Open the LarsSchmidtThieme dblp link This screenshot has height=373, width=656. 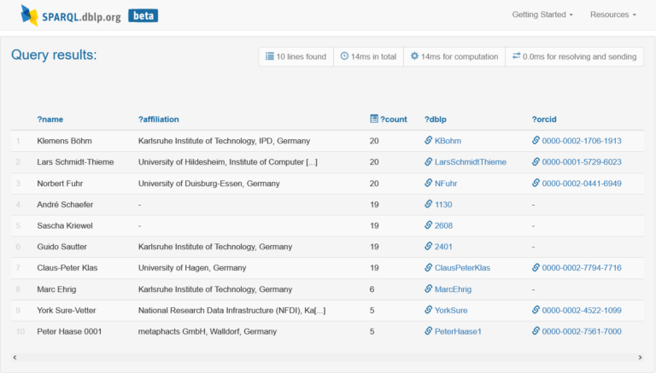[471, 162]
